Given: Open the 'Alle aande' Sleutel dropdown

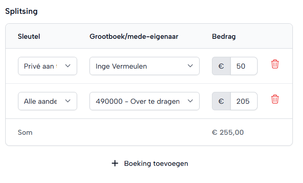Looking at the screenshot, I should 47,101.
